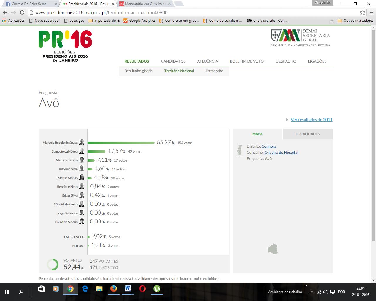Click the Marcelo Rebelo de Sousa result bar
The image size is (376, 301).
coord(121,143)
